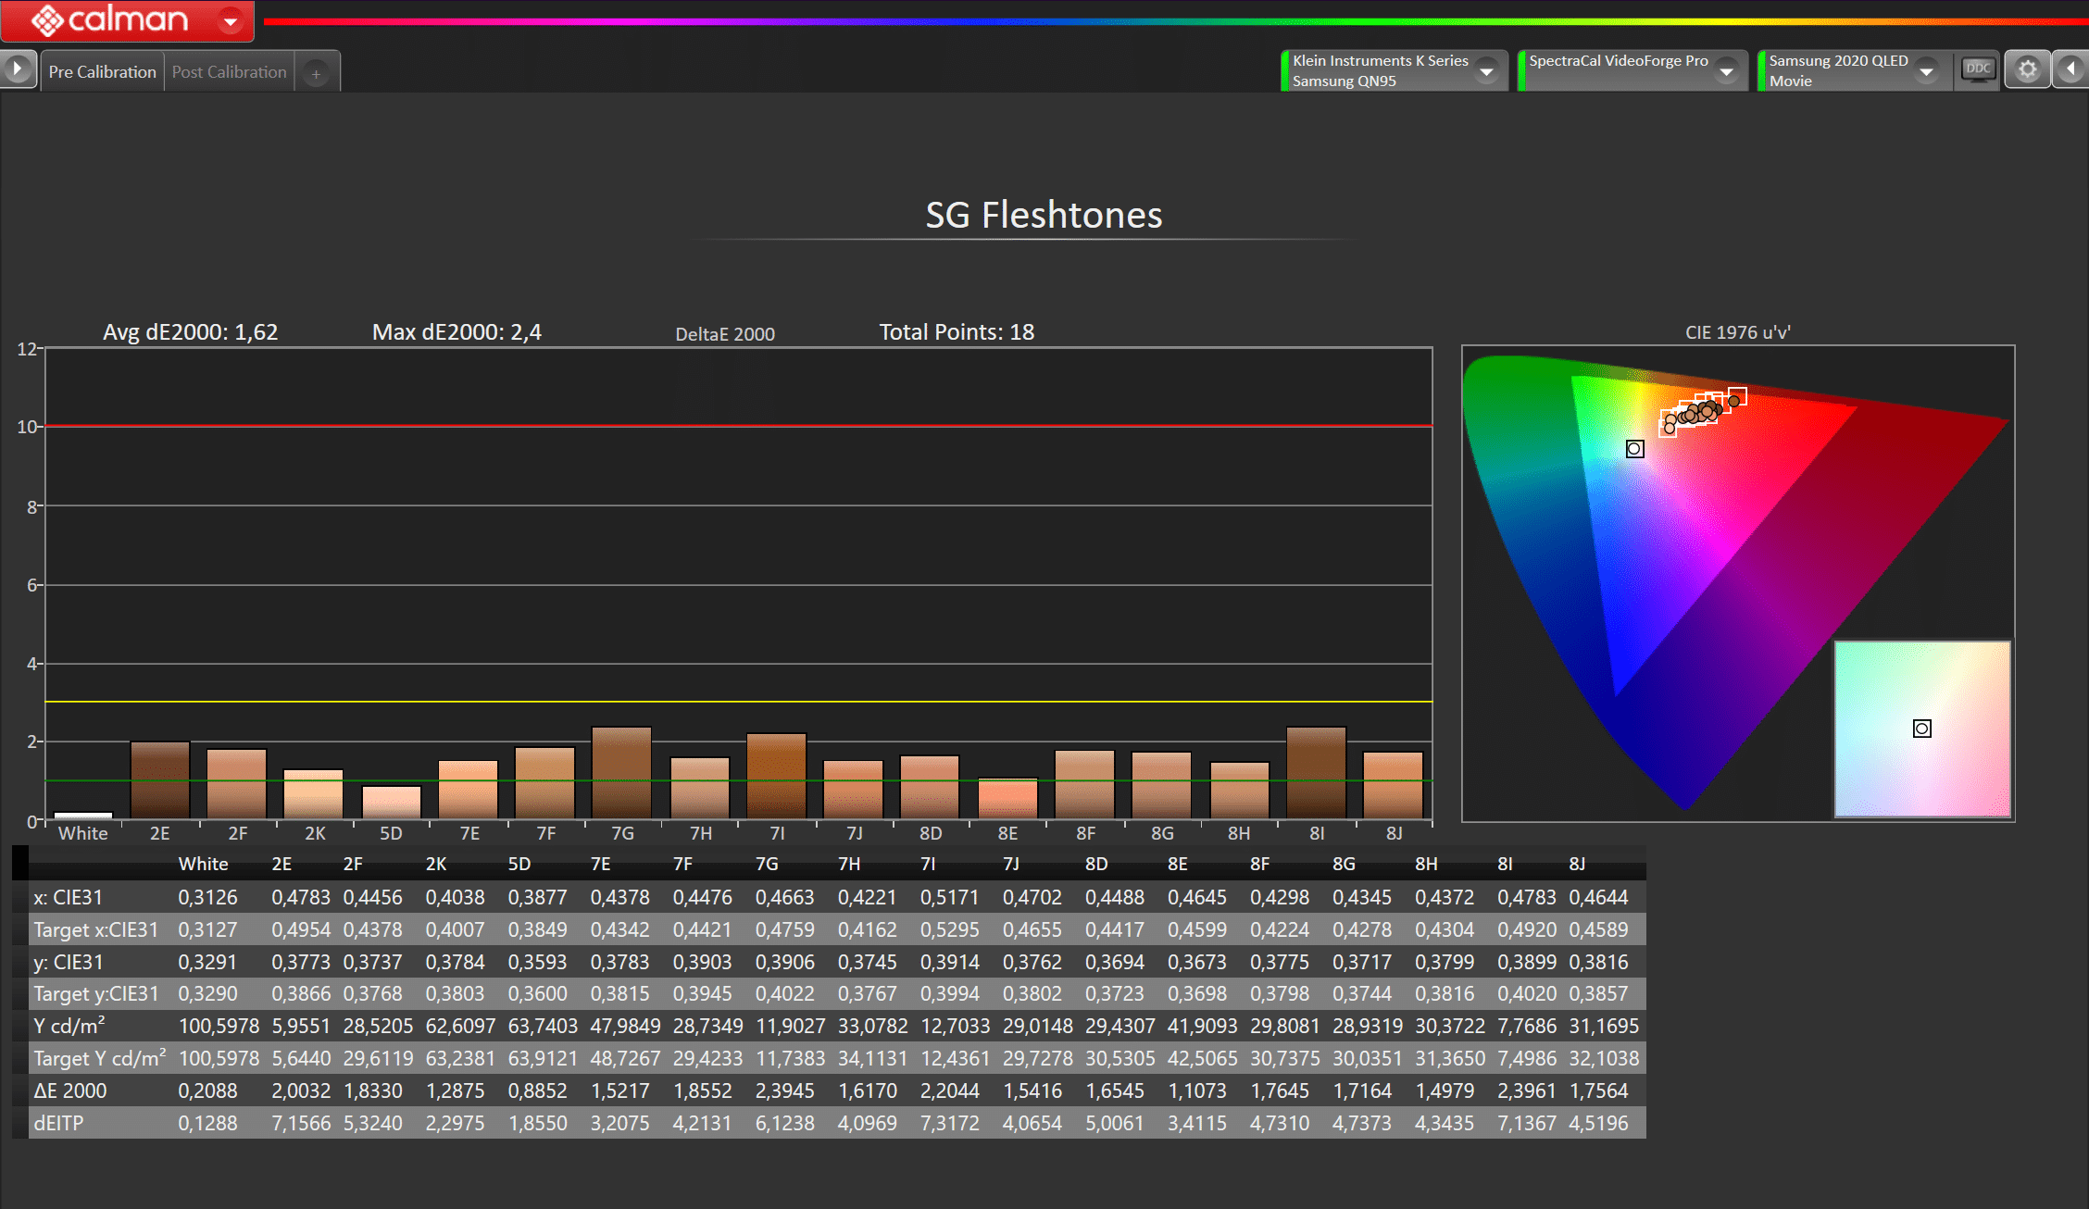2089x1209 pixels.
Task: Click the 8I bar in DeltaE chart
Action: coord(1316,773)
